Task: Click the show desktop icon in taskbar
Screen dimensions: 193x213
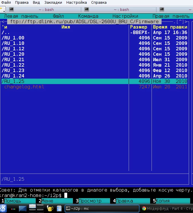Action: 23,209
